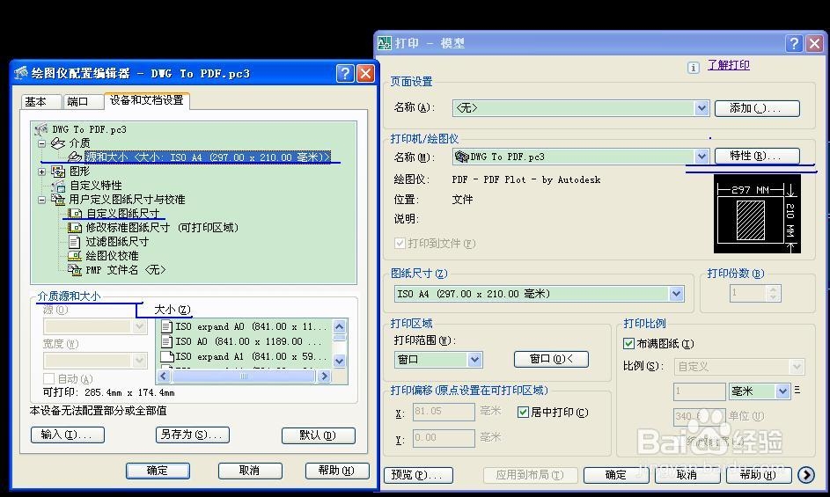Click 确定 in the plot dialog

[615, 475]
